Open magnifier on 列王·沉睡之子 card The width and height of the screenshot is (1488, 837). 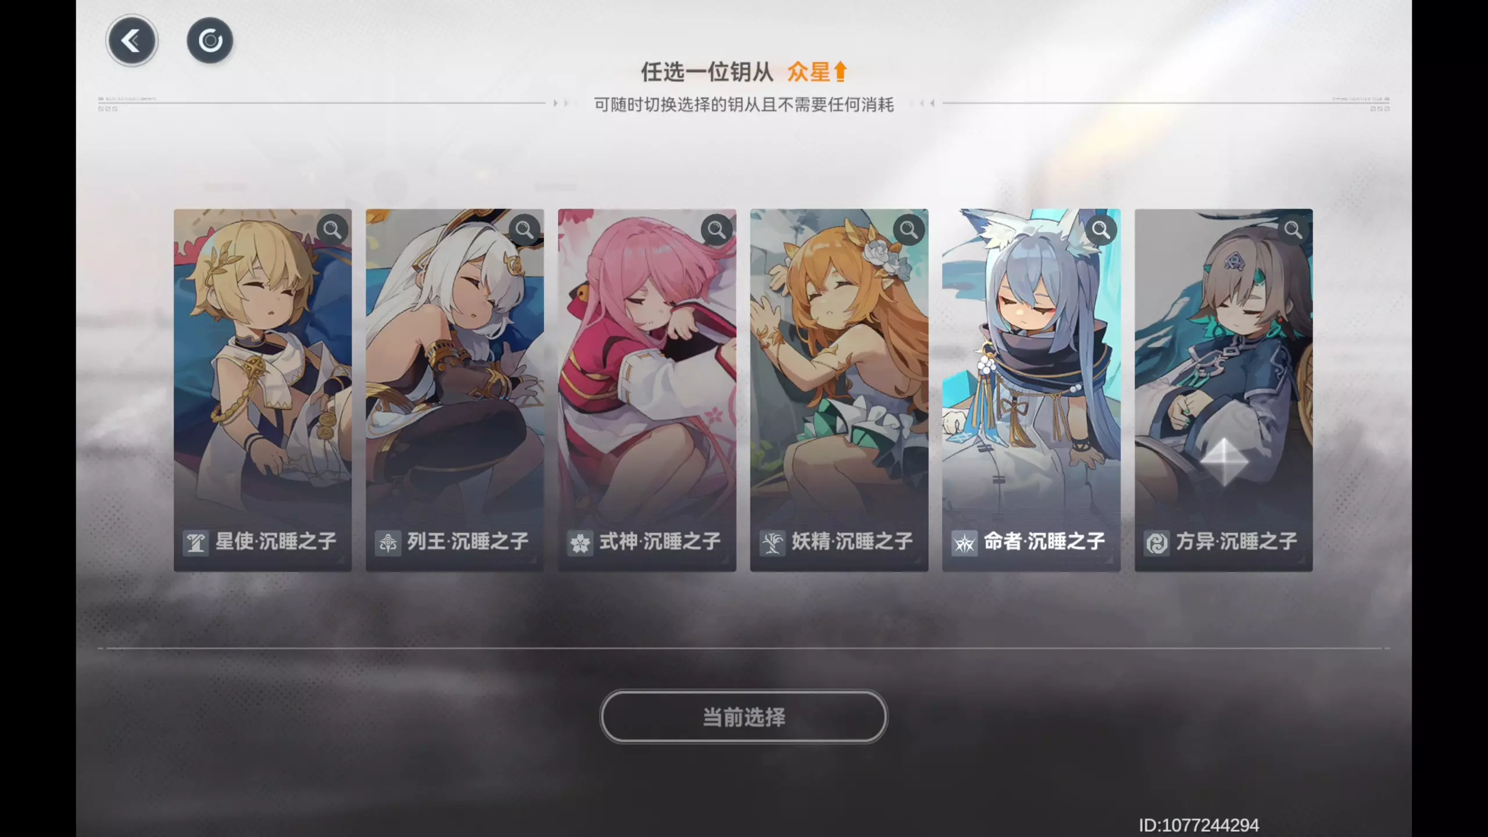point(524,230)
